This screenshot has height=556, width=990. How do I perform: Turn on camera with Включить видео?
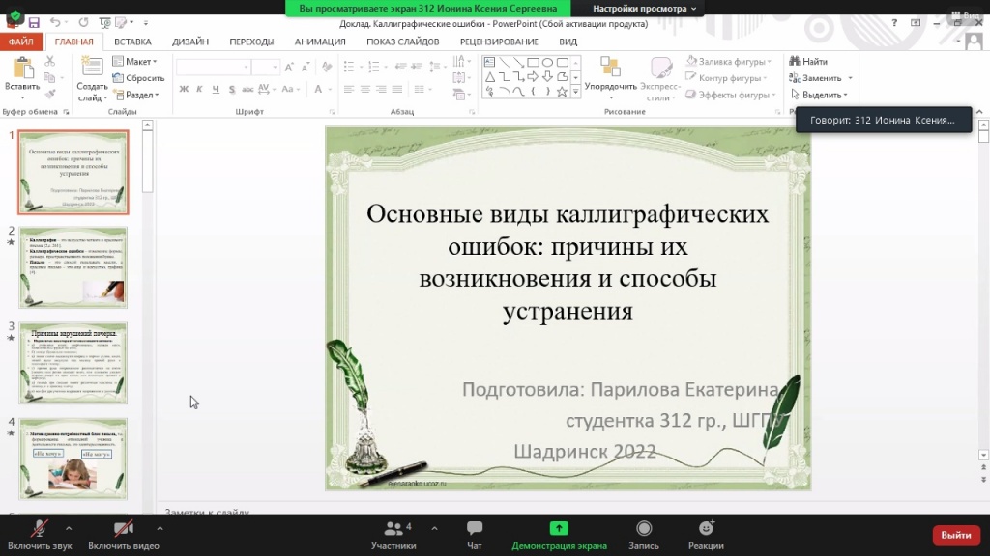123,529
